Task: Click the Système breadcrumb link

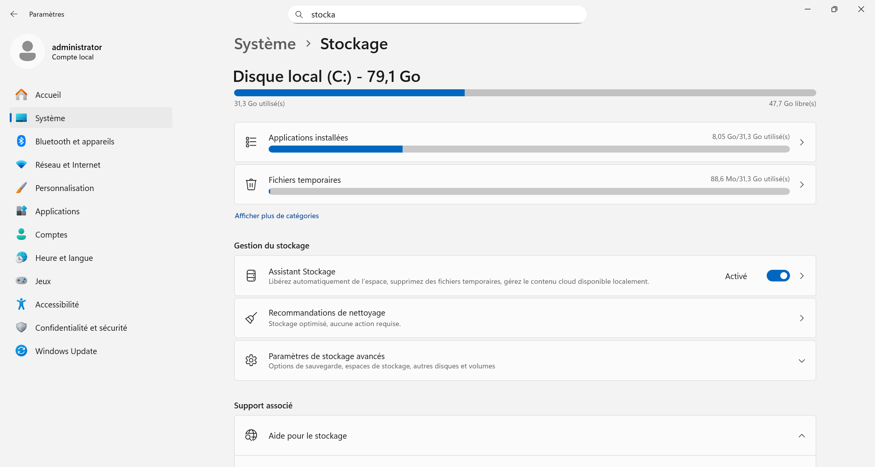Action: [x=265, y=44]
